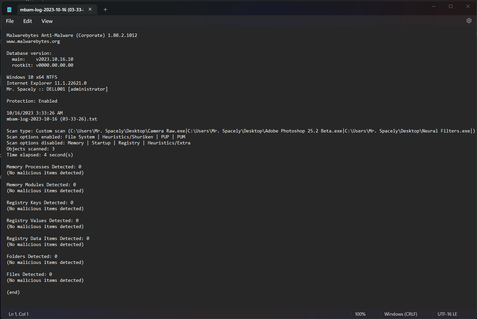This screenshot has height=319, width=477.
Task: Click the Scan type: Custom scan line
Action: (x=241, y=131)
